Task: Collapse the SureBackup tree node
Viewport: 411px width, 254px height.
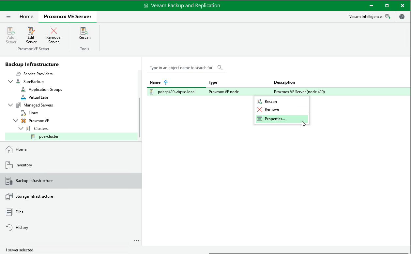Action: pos(11,82)
